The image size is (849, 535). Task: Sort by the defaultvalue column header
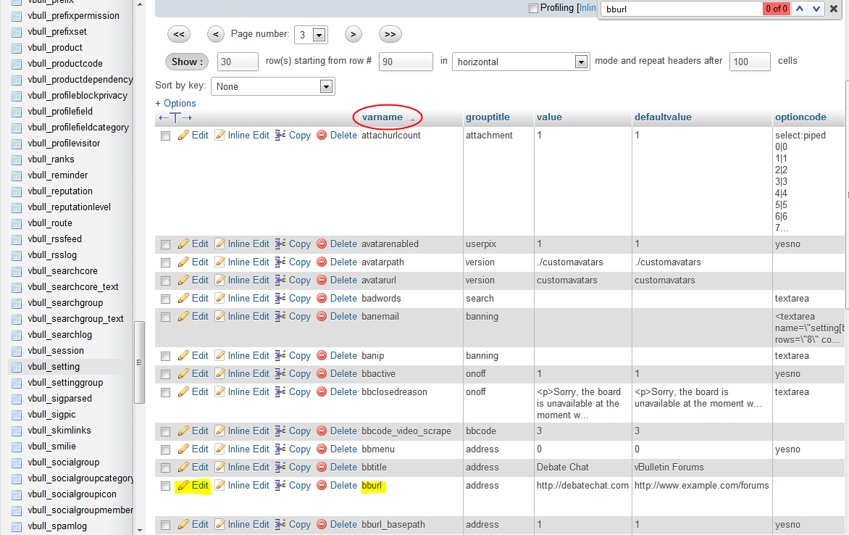pyautogui.click(x=663, y=117)
